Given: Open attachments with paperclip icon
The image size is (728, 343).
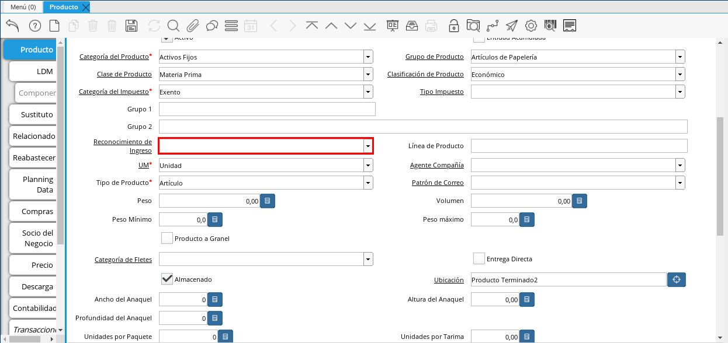Looking at the screenshot, I should coord(193,26).
